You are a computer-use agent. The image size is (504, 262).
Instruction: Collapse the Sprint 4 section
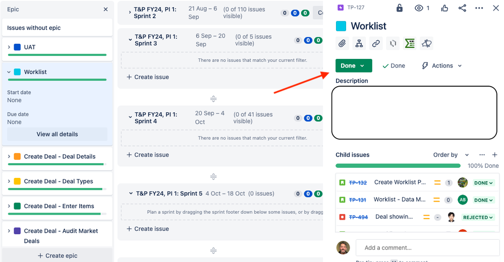(x=130, y=117)
